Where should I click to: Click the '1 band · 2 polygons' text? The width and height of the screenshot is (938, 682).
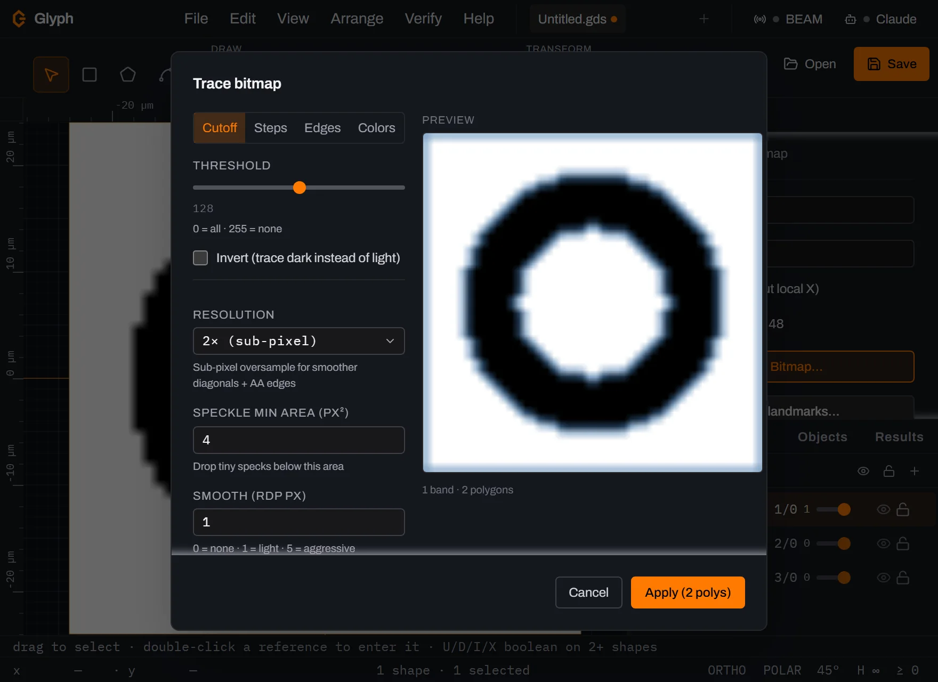coord(467,490)
